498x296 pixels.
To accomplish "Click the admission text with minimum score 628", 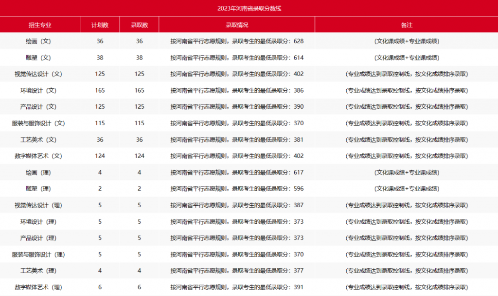I will (x=237, y=41).
